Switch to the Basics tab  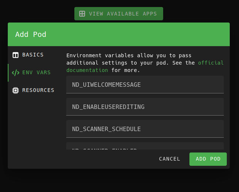[x=33, y=55]
